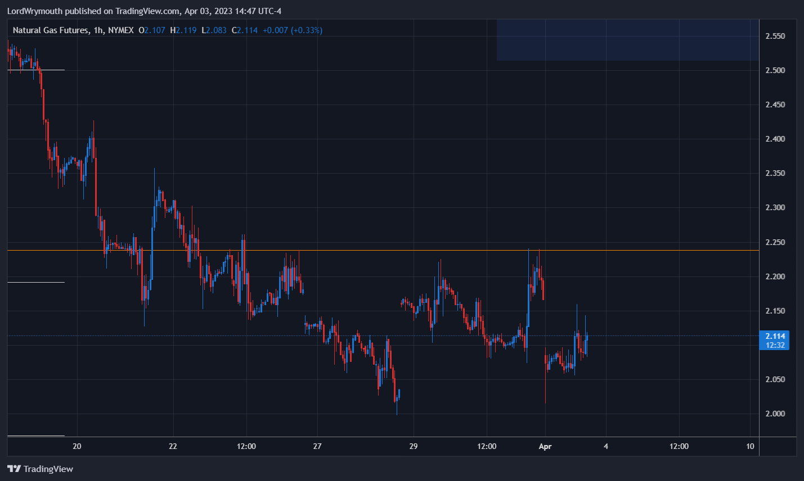Click the 2.500 price axis label
This screenshot has width=804, height=481.
tap(775, 70)
